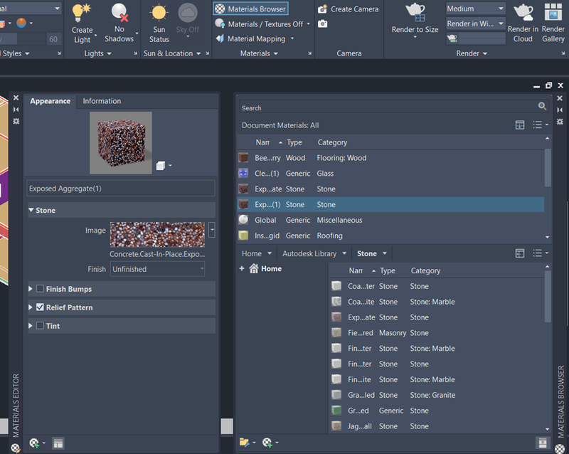Viewport: 569px width, 454px height.
Task: Select the Gra...led Stone: Granite library row
Action: click(x=437, y=395)
